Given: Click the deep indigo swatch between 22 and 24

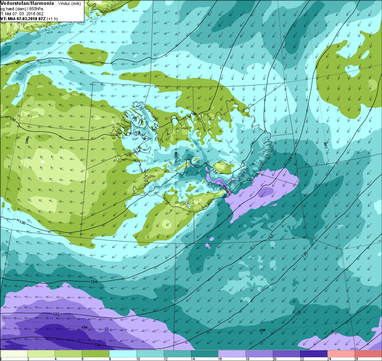Looking at the screenshot, I should pos(314,353).
